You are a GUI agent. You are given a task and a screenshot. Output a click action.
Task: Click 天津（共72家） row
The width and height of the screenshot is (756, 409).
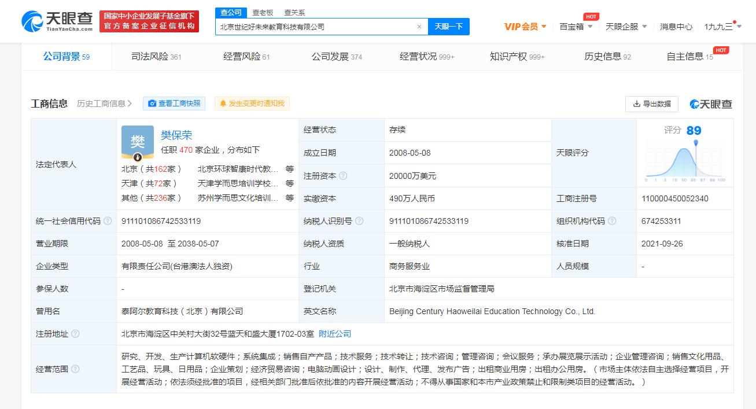149,183
